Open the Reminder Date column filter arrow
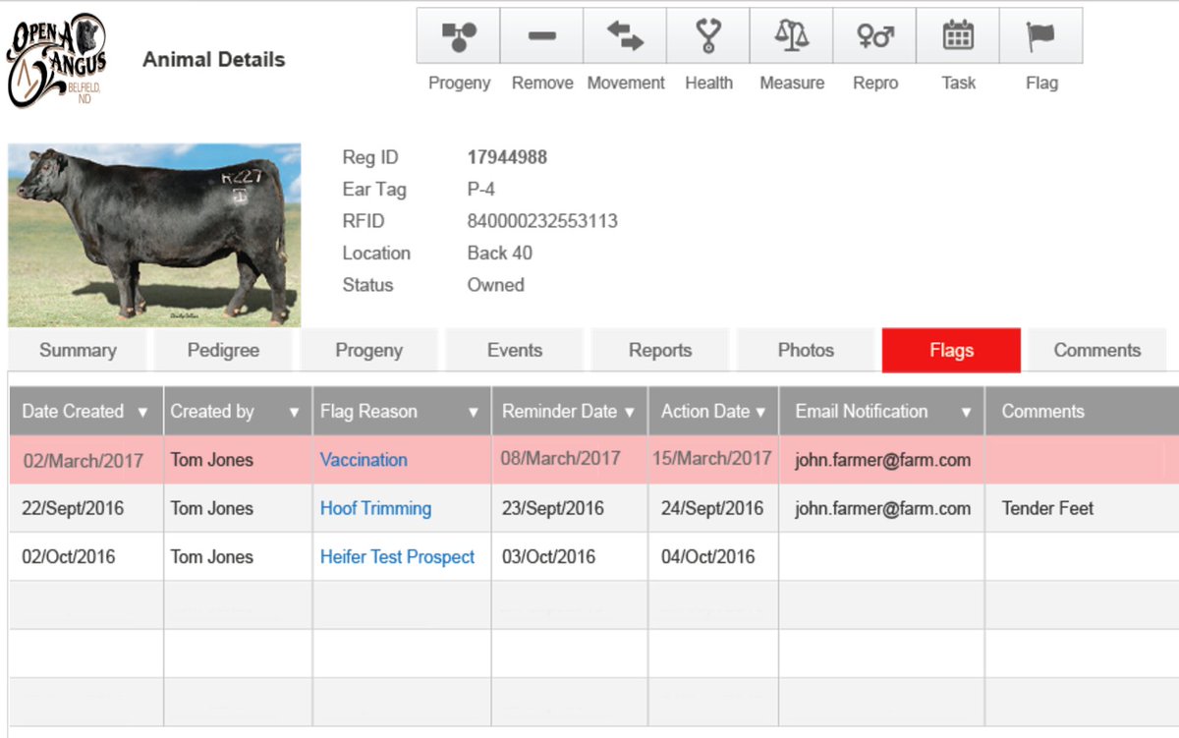 [x=630, y=412]
